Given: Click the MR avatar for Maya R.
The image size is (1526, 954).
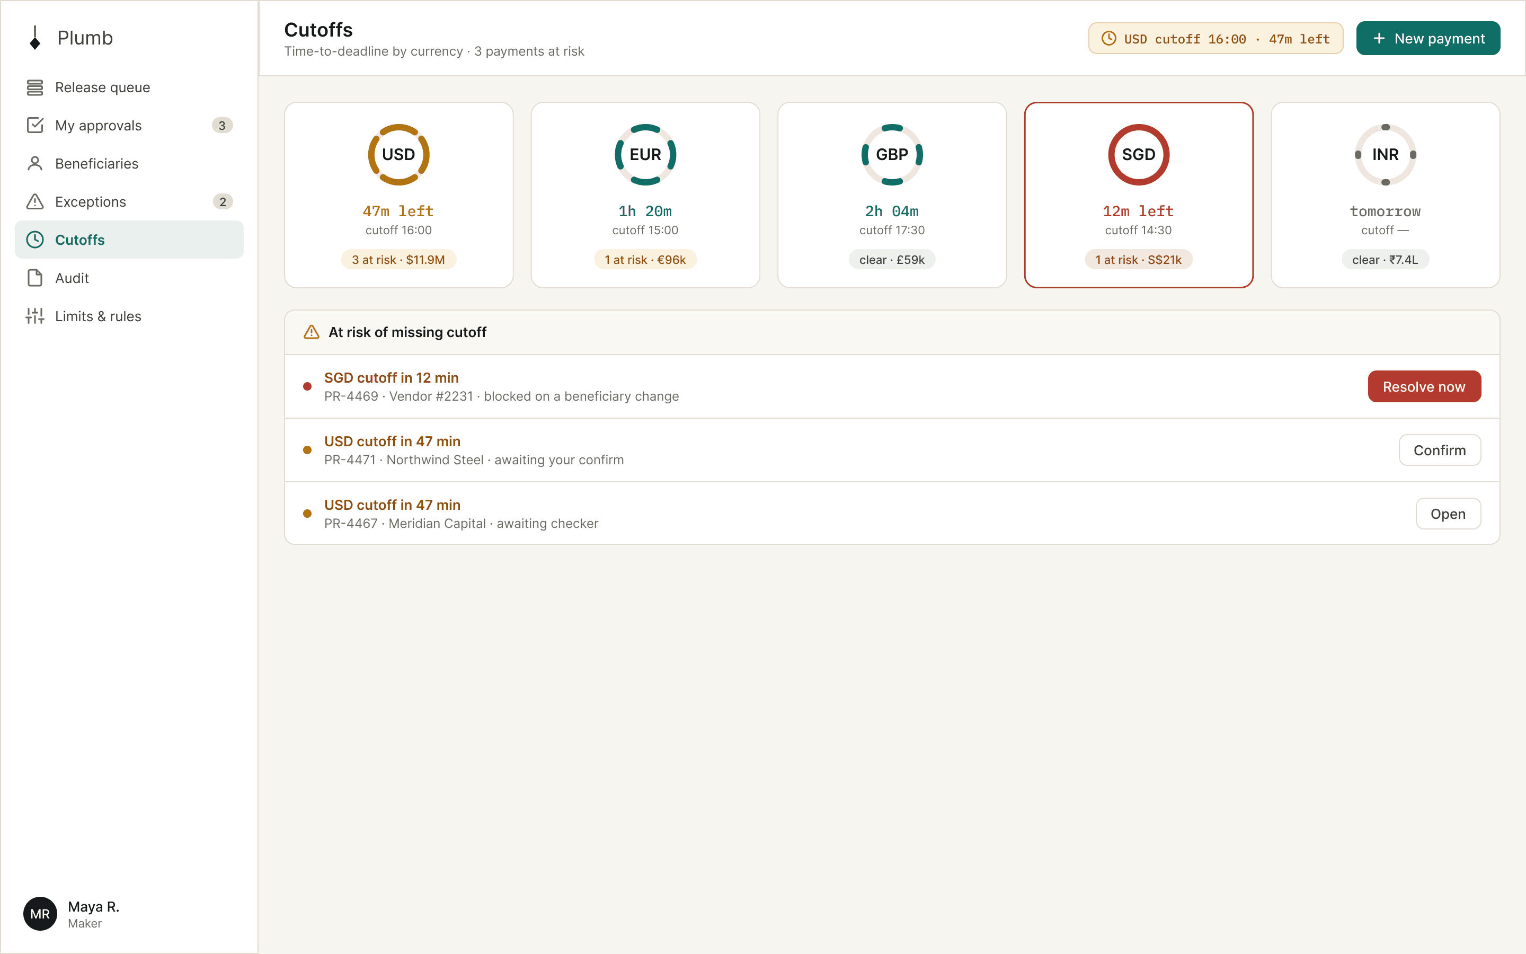Looking at the screenshot, I should coord(40,914).
